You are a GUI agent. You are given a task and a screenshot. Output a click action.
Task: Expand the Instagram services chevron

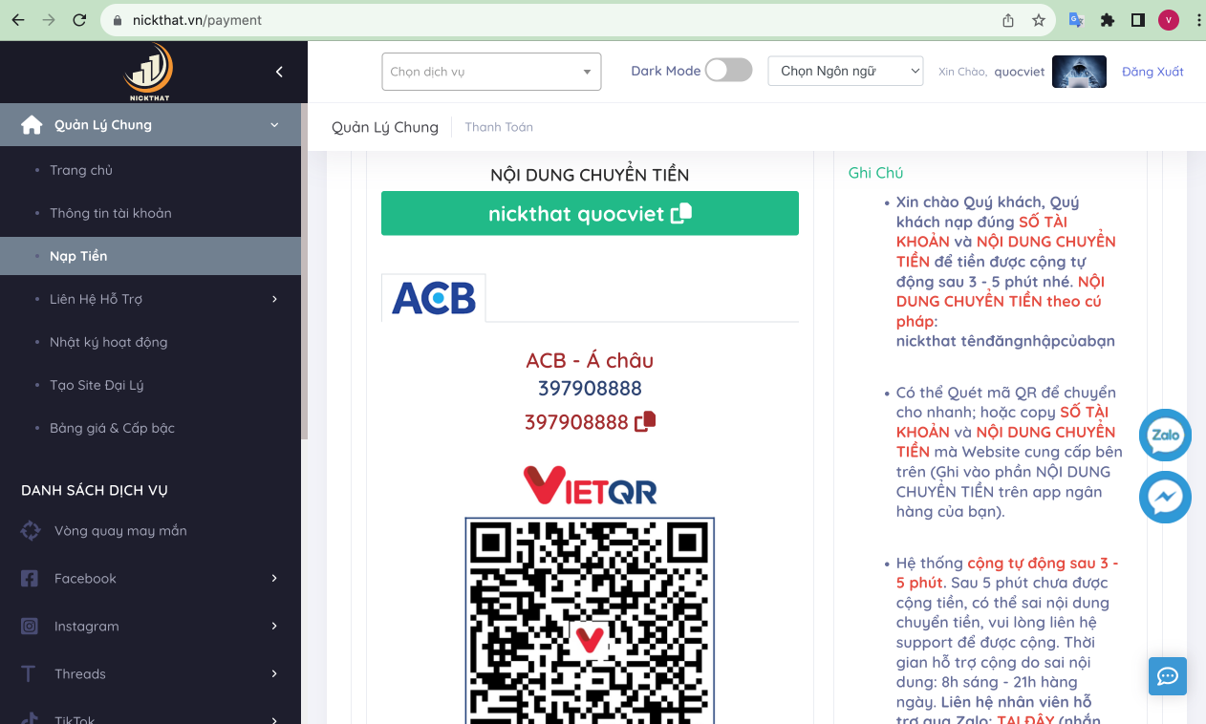coord(274,627)
